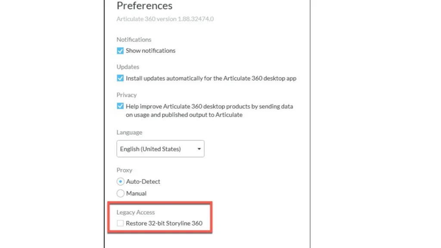Screen dimensions: 441x248
Task: Click the Privacy section label
Action: point(126,95)
